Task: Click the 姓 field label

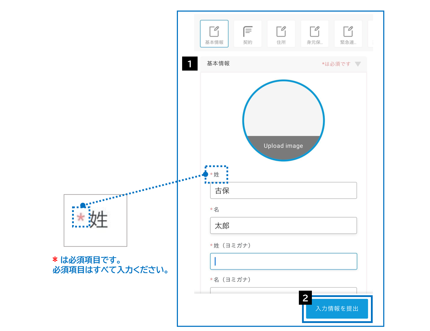Action: (x=216, y=174)
